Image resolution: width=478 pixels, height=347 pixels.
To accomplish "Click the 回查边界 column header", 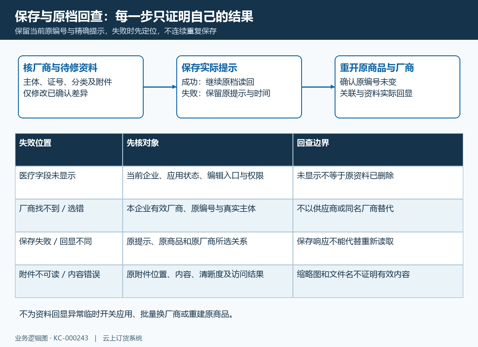I will tap(378, 150).
